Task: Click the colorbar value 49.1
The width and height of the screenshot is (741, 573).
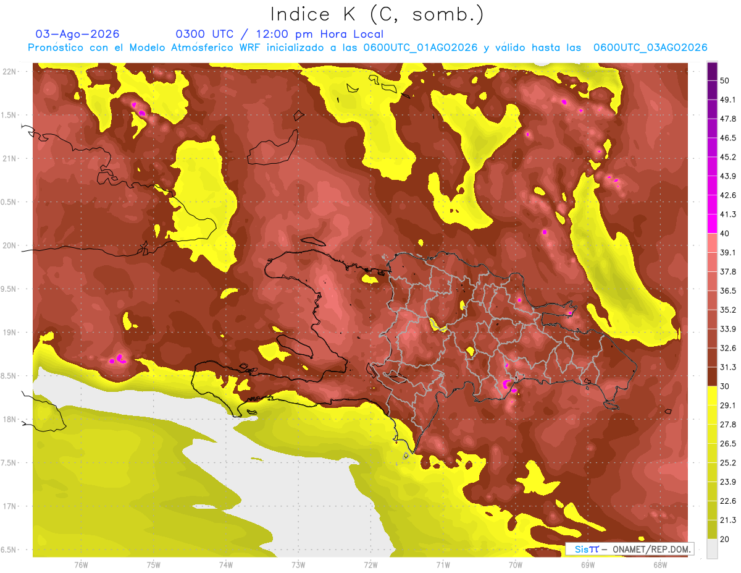Action: click(728, 100)
